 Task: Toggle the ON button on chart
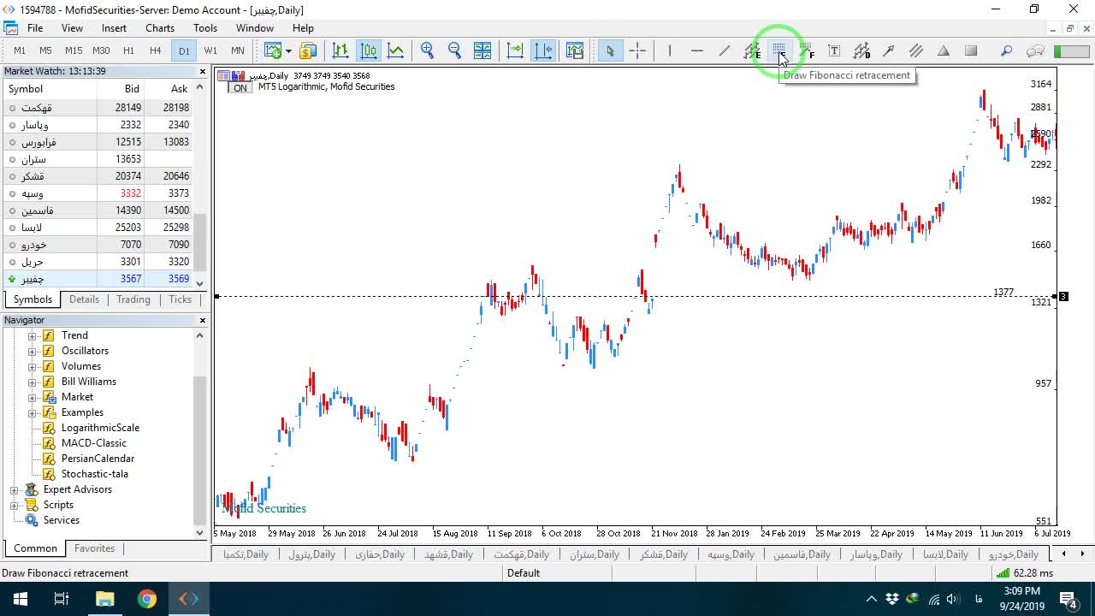[x=240, y=87]
